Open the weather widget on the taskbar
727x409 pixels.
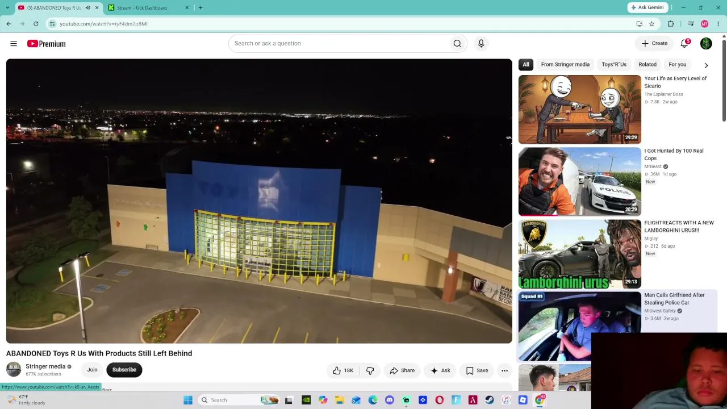pos(26,400)
